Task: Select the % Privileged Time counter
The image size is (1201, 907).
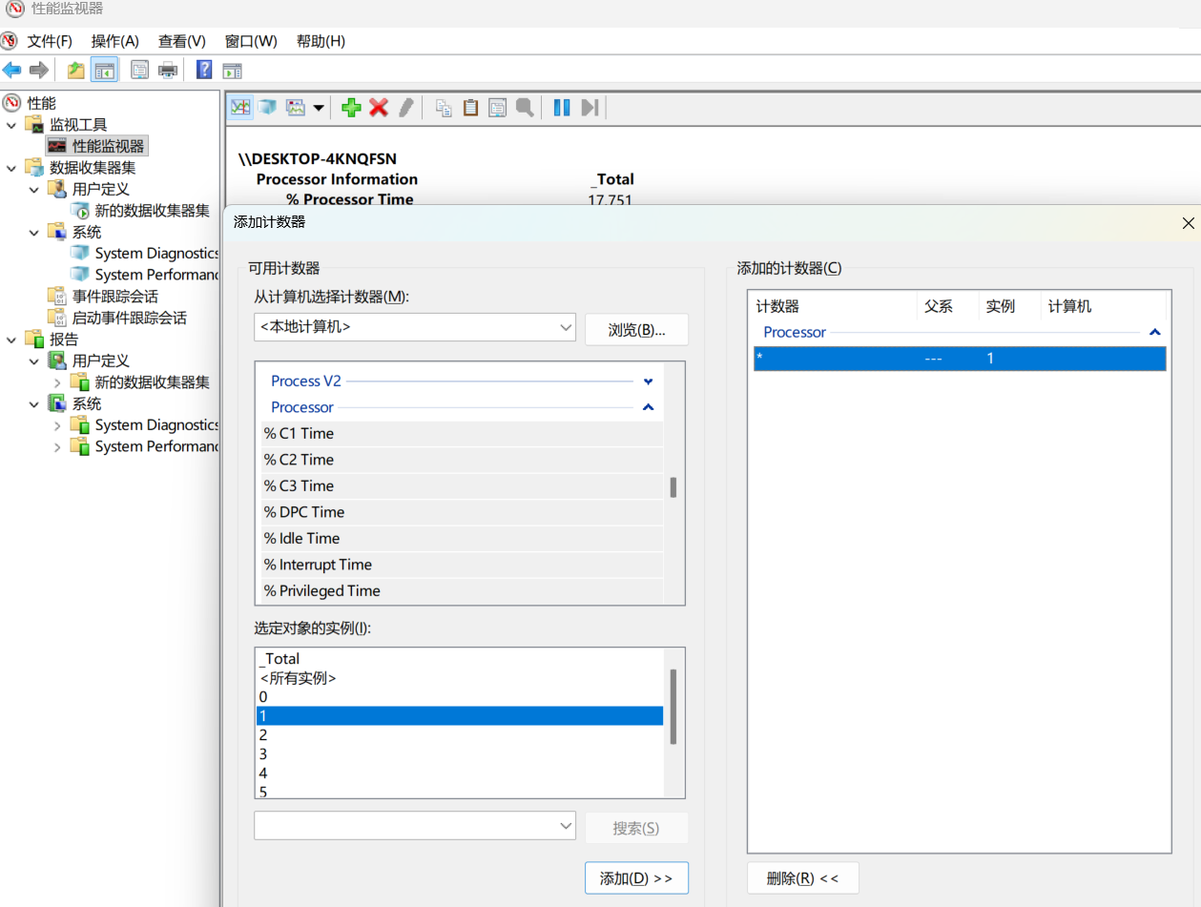Action: pos(463,590)
